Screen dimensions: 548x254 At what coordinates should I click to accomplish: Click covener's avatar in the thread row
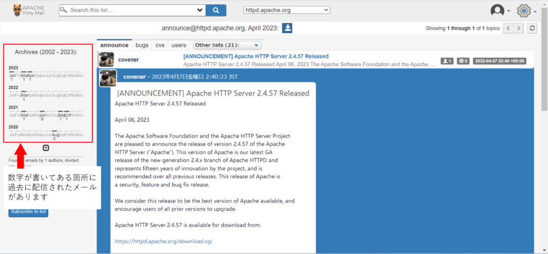click(106, 60)
